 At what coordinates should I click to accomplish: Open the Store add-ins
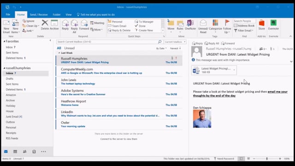click(261, 25)
